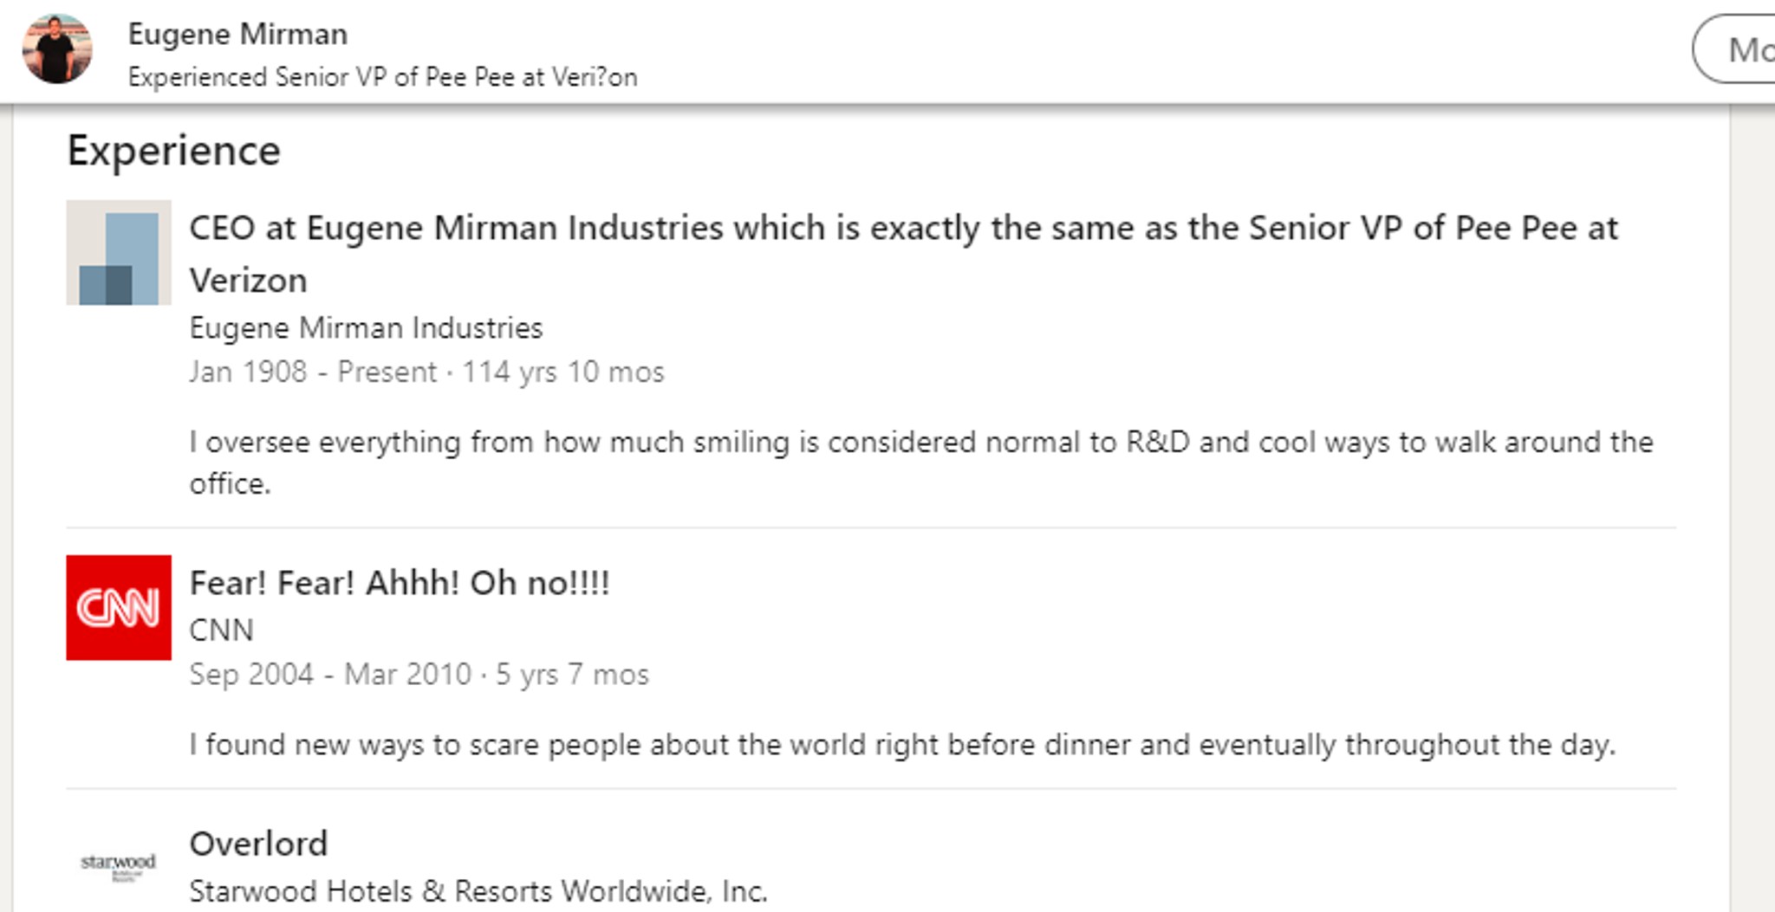The height and width of the screenshot is (912, 1775).
Task: Open the Eugene Mirman Industries company name
Action: click(366, 328)
